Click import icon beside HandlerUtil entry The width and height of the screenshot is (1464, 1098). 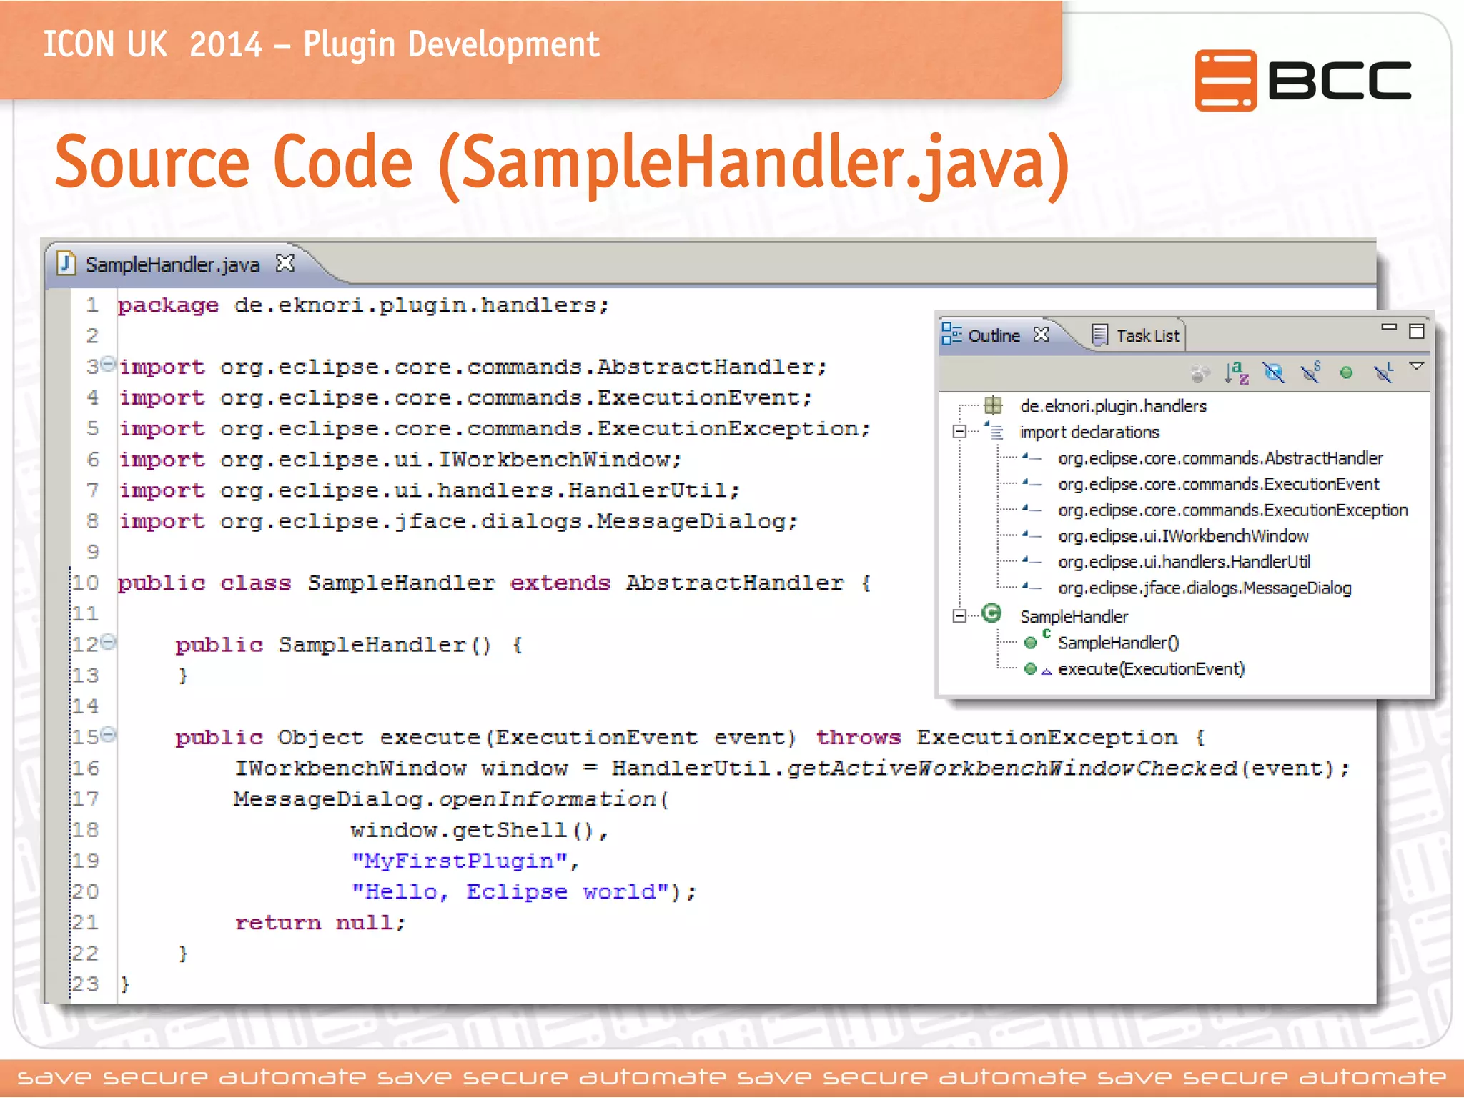1031,560
